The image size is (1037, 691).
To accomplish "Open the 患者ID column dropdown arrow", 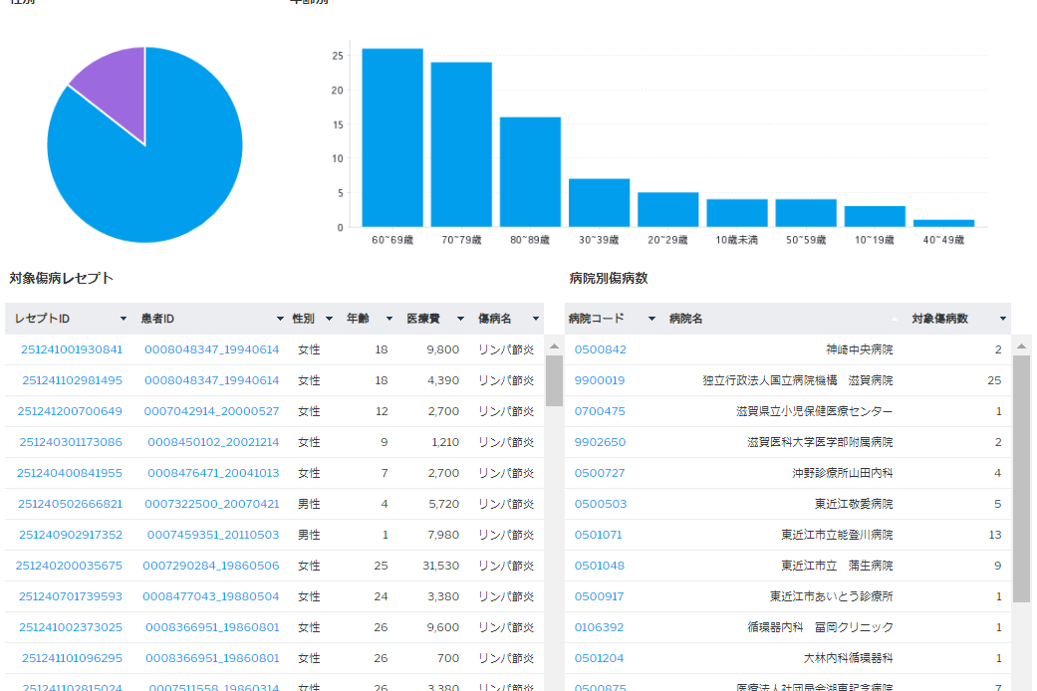I will (280, 319).
